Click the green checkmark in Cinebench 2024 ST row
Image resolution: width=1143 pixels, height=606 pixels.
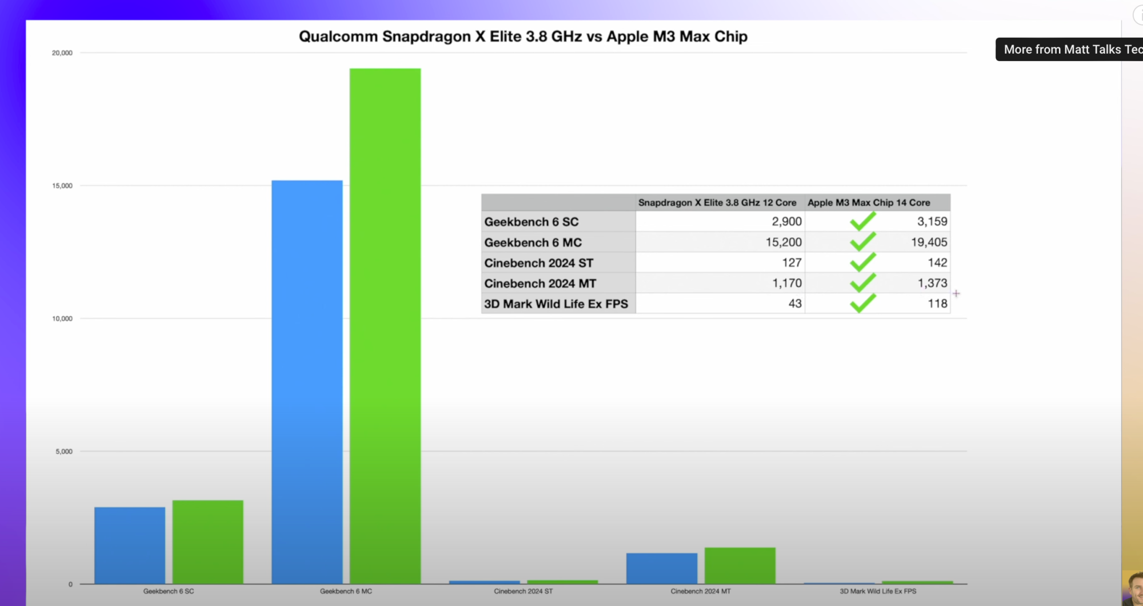[863, 262]
